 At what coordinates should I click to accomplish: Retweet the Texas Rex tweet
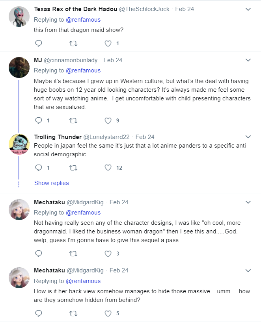(73, 43)
